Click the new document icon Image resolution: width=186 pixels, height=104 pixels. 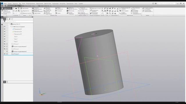point(14,8)
